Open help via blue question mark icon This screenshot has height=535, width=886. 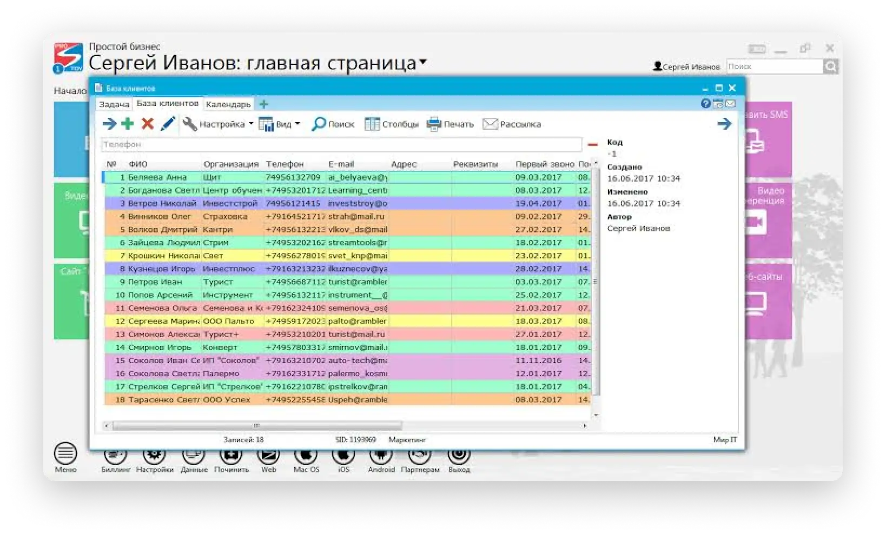click(705, 104)
